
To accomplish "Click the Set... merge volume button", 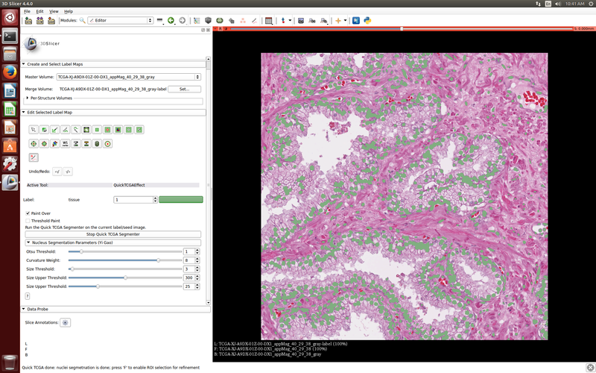I will coord(184,89).
